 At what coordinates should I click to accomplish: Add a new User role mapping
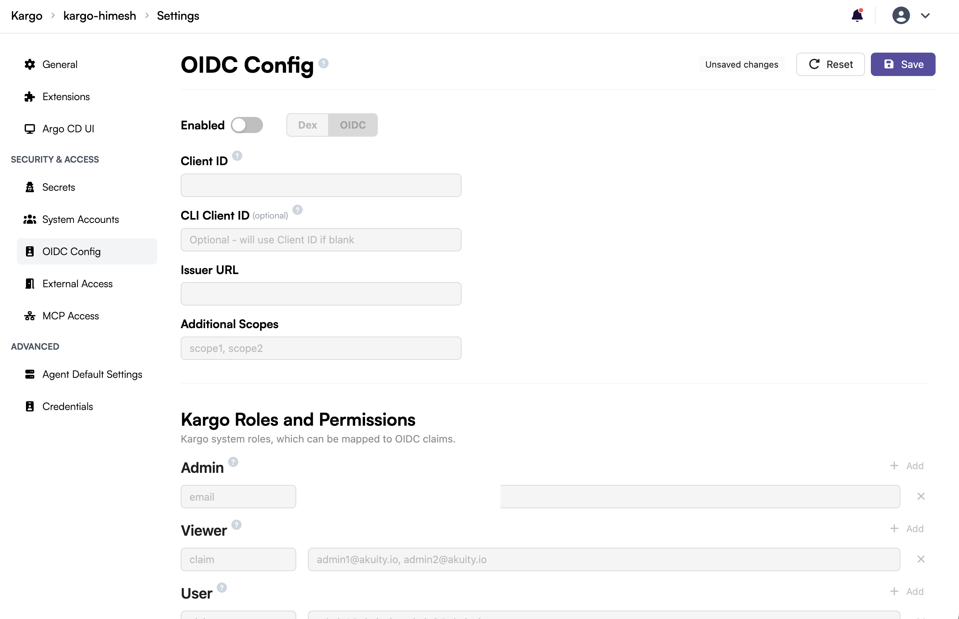[907, 591]
